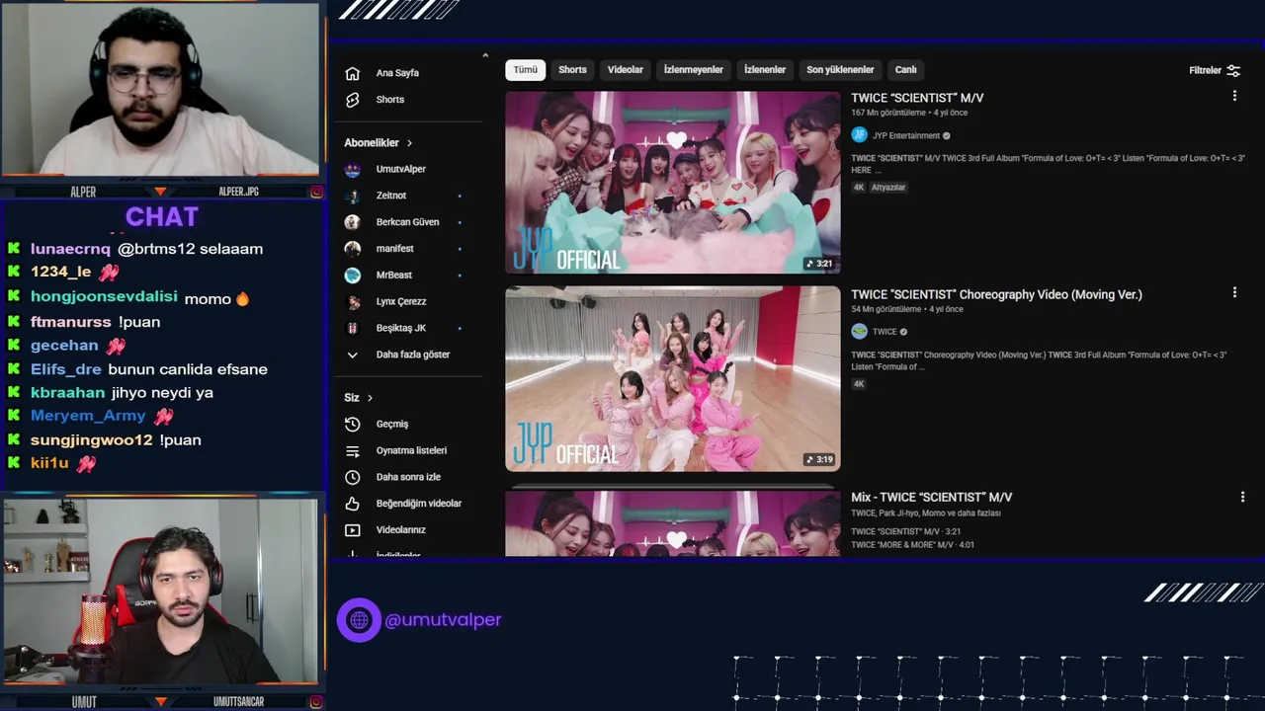Play TWICE SCIENTIST M/V thumbnail
1265x711 pixels.
click(673, 183)
